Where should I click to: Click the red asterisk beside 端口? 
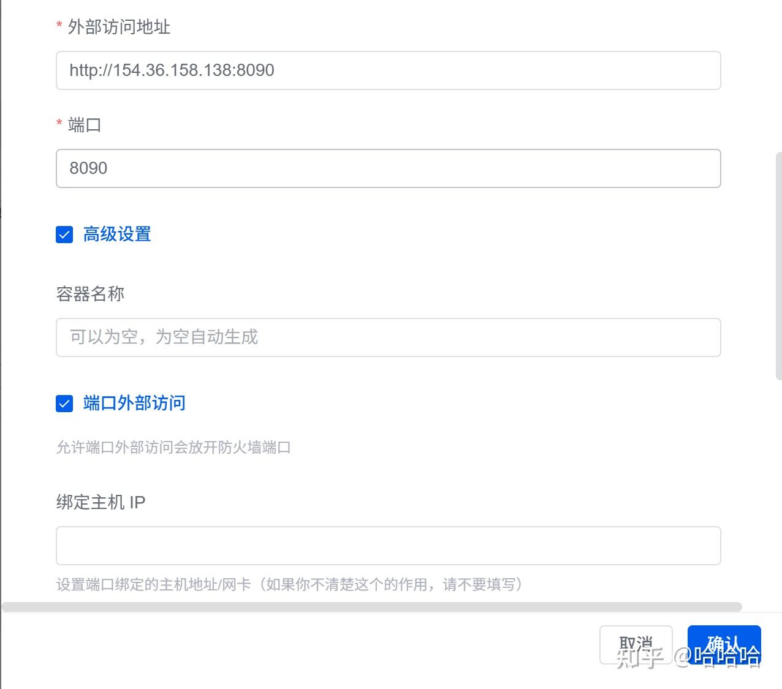tap(59, 124)
